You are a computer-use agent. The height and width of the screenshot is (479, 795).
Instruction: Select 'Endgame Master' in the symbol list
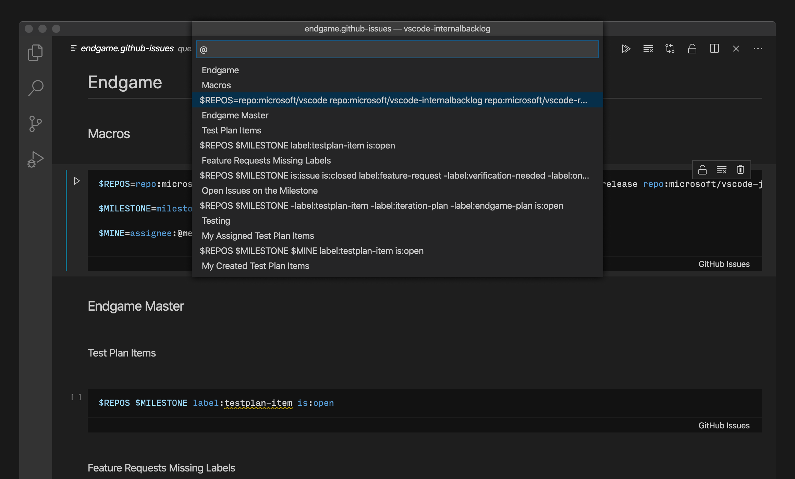click(x=235, y=115)
